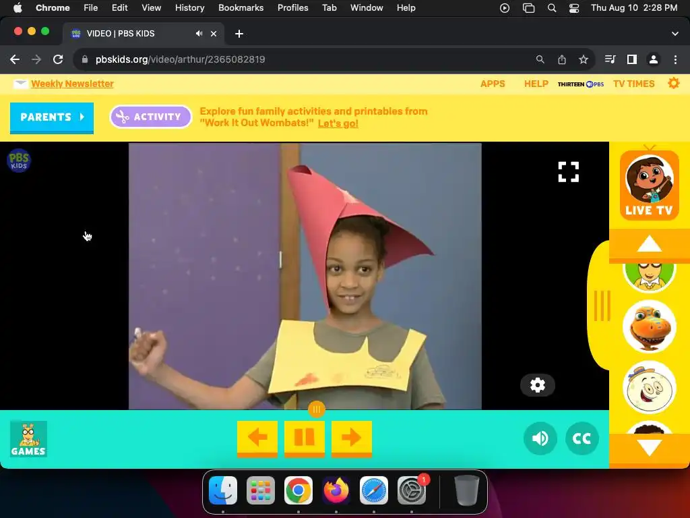The image size is (690, 518).
Task: Open Chrome profile menu
Action: tap(654, 59)
